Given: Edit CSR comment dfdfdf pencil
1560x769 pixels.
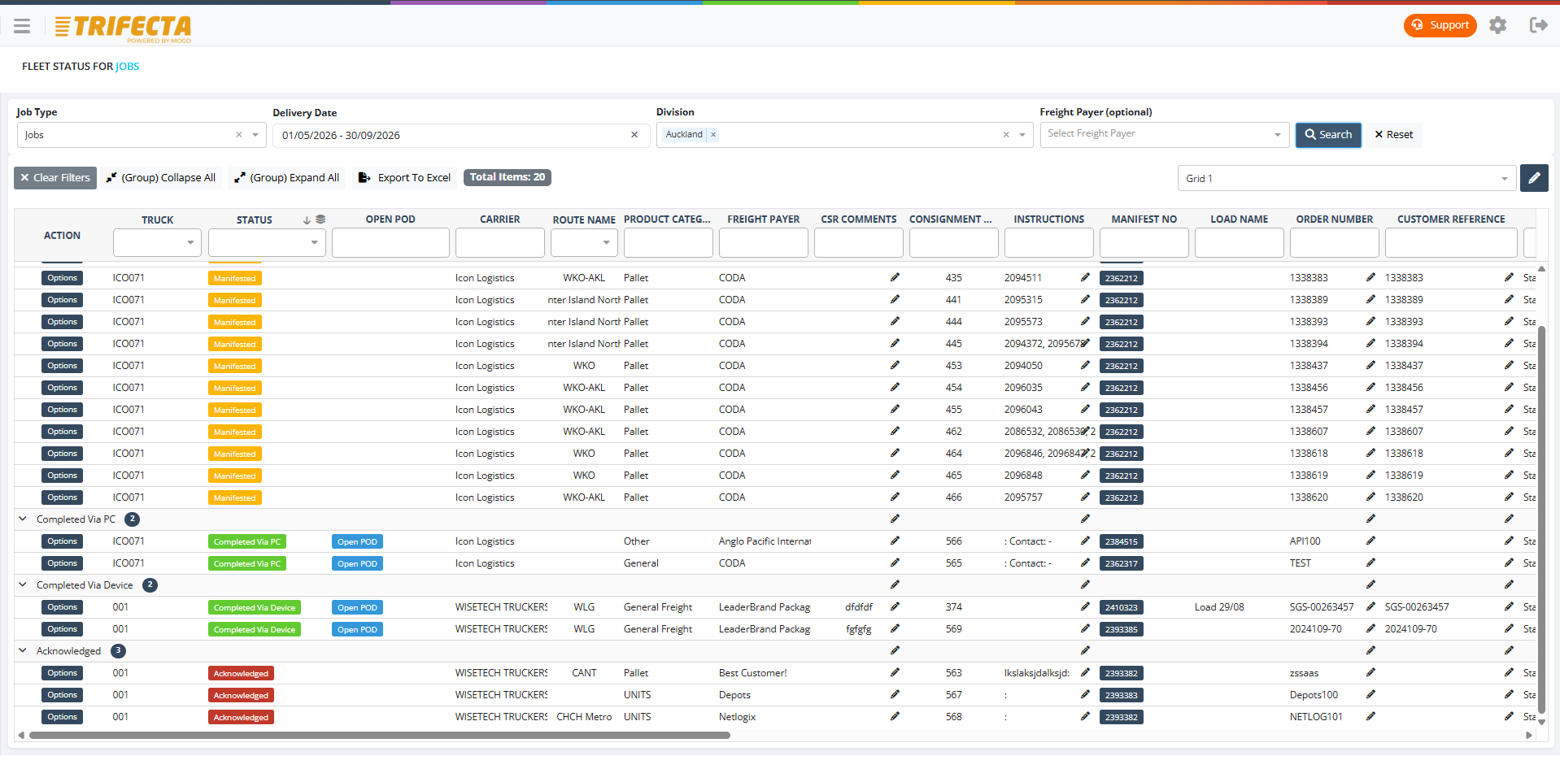Looking at the screenshot, I should (x=895, y=606).
